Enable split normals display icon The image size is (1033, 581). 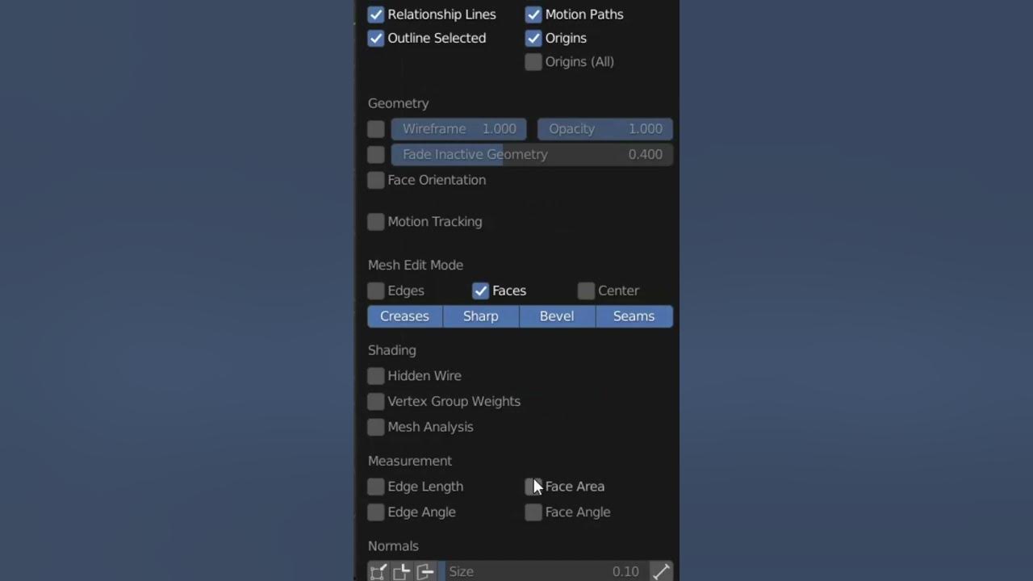click(402, 571)
